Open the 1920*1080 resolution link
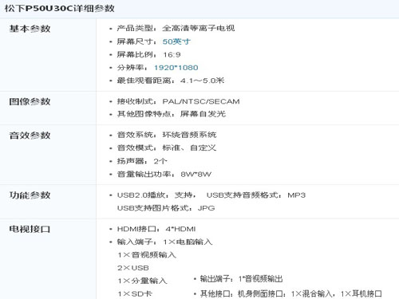Viewport: 399px width, 299px height. (176, 68)
